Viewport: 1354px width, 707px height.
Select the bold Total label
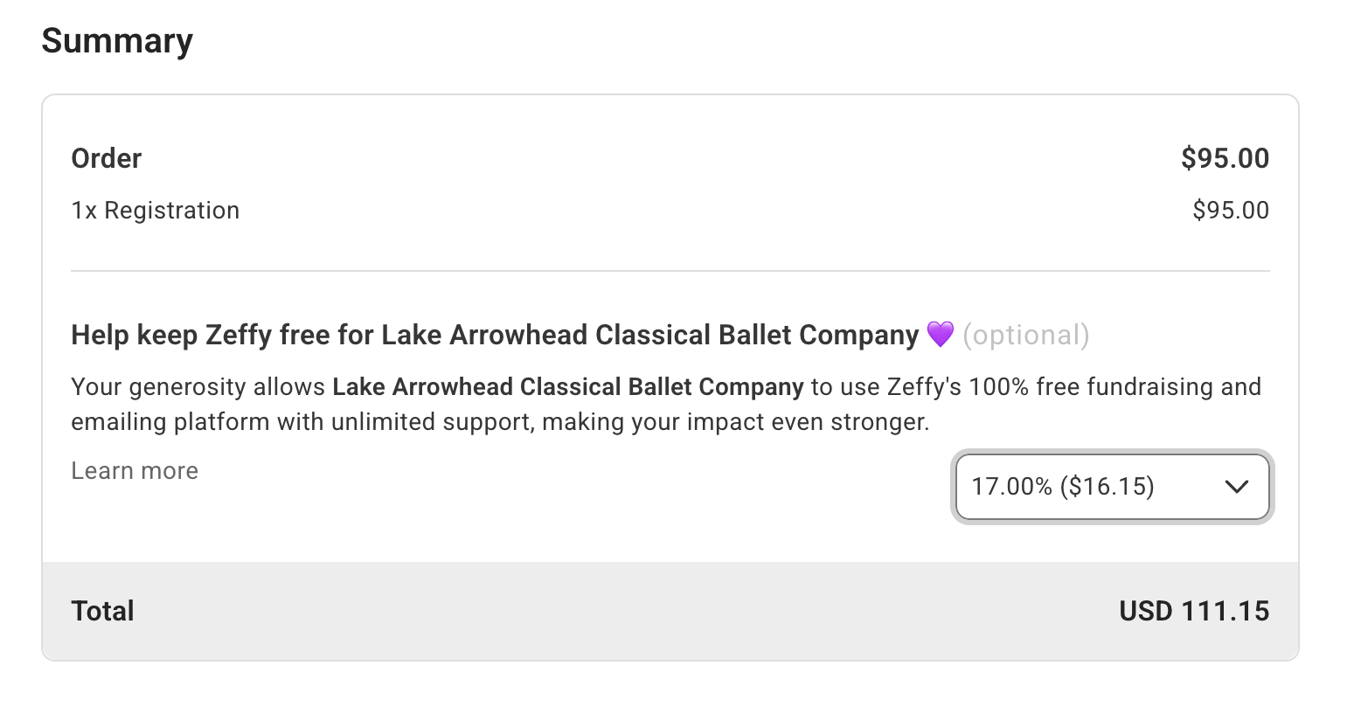[x=102, y=611]
